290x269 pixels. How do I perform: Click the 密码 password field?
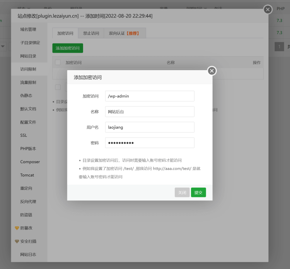pyautogui.click(x=150, y=143)
